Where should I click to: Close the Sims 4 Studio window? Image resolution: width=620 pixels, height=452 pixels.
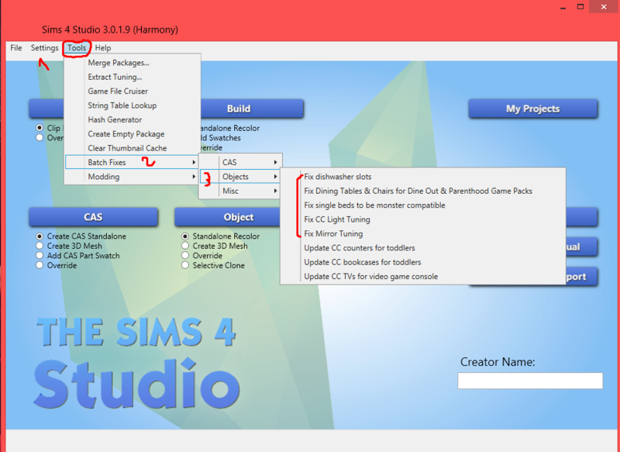[604, 7]
